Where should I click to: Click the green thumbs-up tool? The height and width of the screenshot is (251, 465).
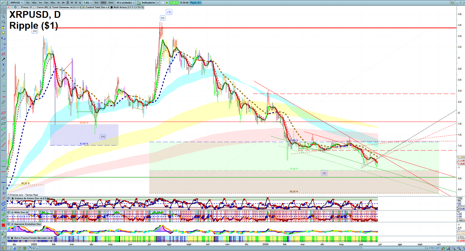tap(3, 220)
